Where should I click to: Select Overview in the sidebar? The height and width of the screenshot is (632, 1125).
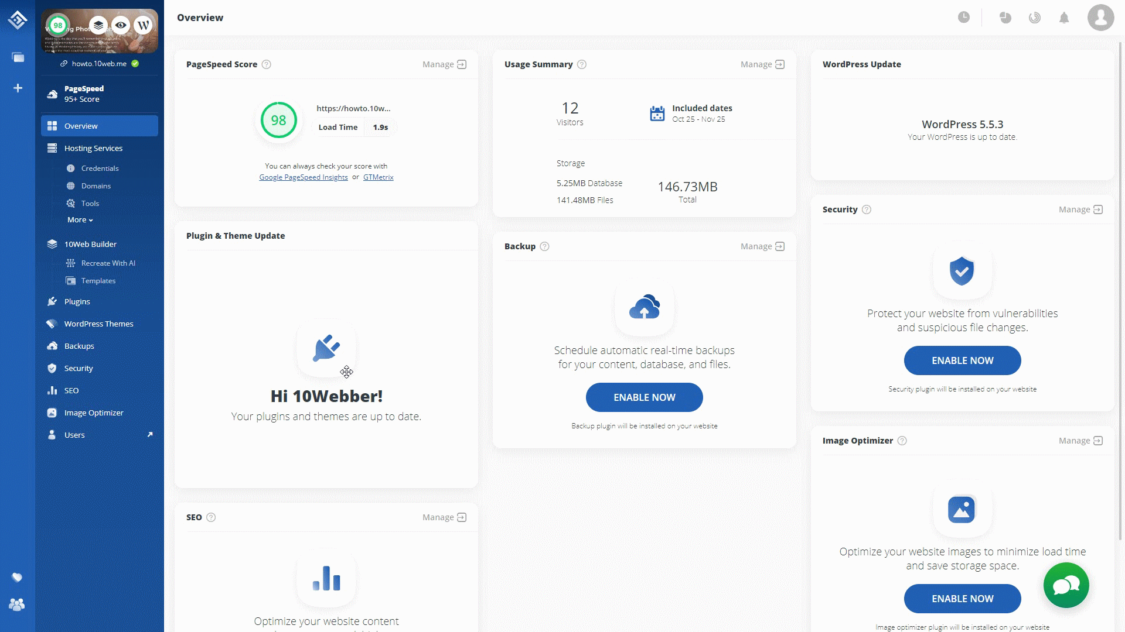[100, 126]
